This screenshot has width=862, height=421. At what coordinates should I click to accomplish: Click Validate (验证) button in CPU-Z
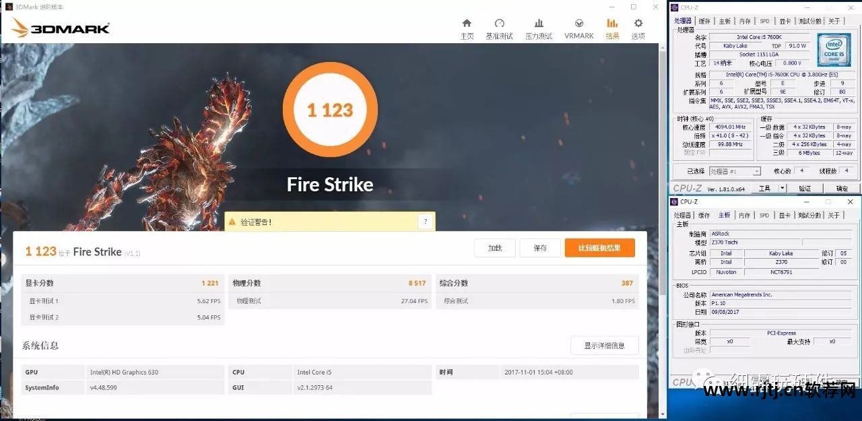pos(805,189)
